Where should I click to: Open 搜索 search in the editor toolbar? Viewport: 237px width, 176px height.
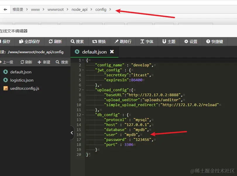(x=77, y=42)
